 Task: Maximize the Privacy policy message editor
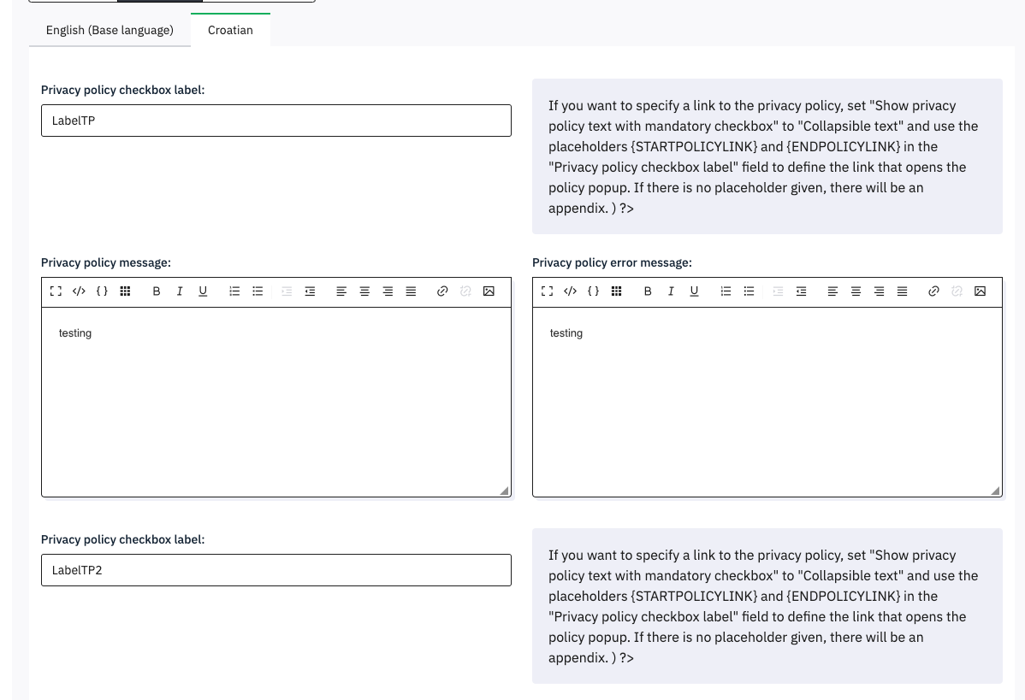[x=56, y=291]
